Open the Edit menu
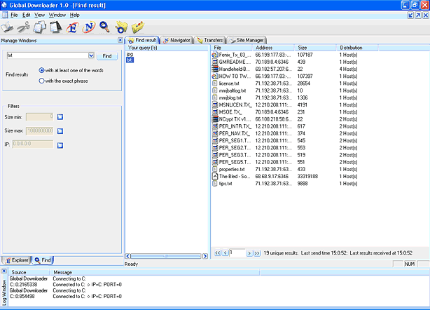 (27, 15)
